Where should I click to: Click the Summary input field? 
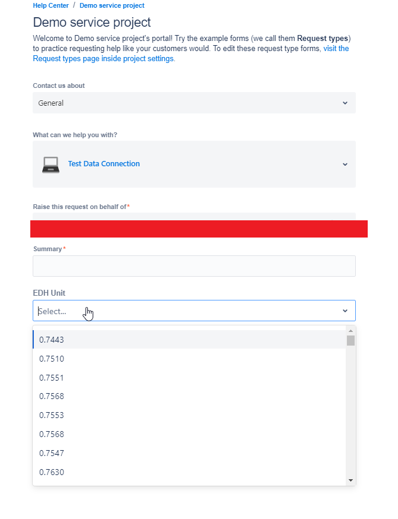(194, 265)
